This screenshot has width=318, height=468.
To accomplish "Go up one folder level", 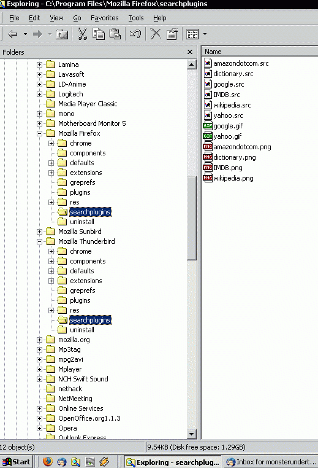I will [x=62, y=34].
